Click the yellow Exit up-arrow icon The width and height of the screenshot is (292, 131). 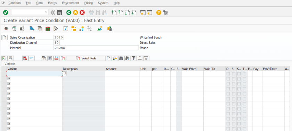click(x=75, y=13)
